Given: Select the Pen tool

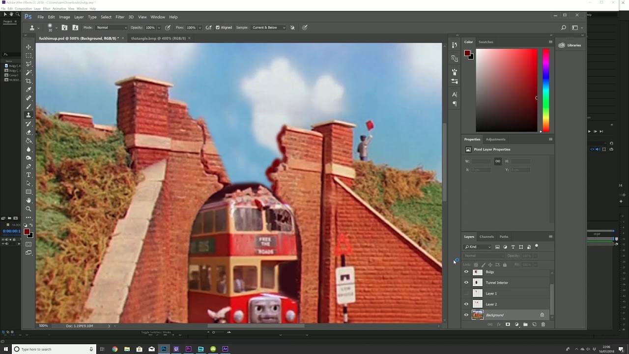Looking at the screenshot, I should [x=29, y=166].
